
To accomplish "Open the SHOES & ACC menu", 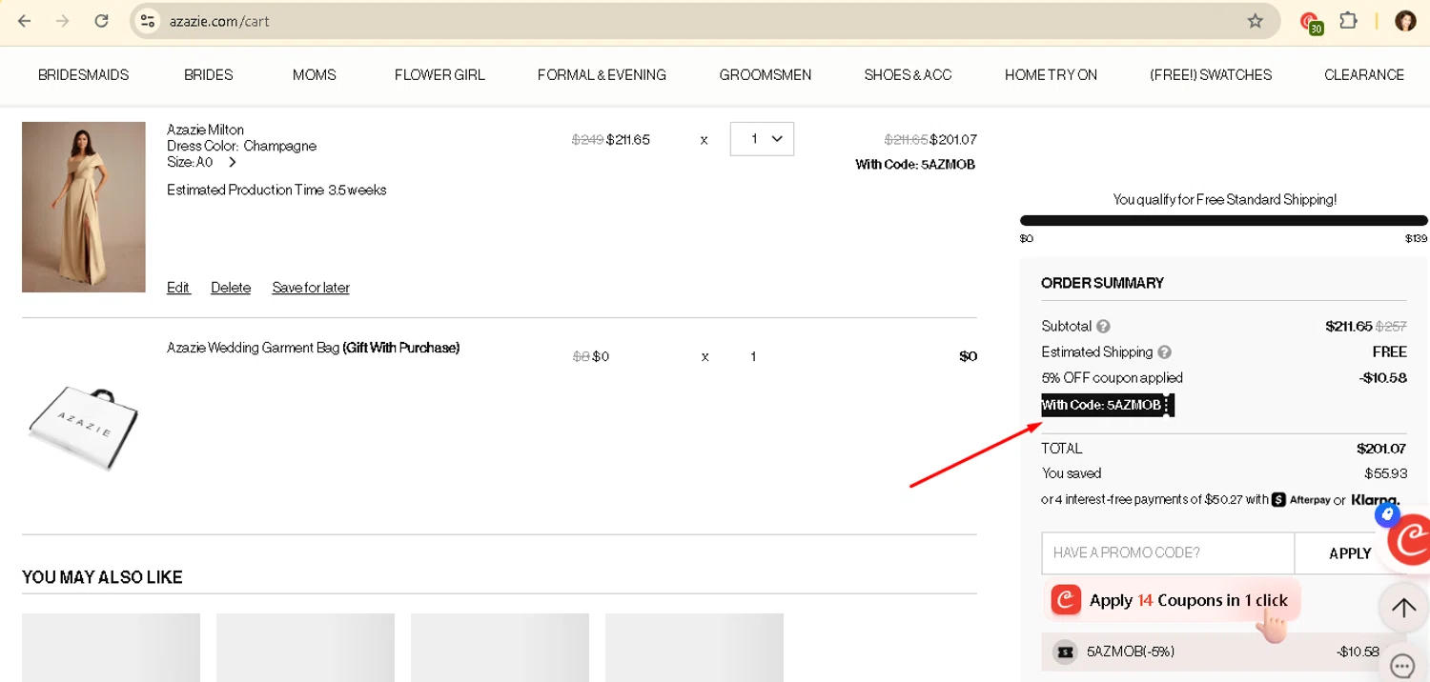I will point(908,74).
